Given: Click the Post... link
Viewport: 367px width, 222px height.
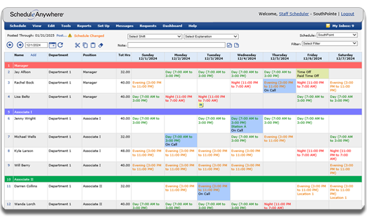Looking at the screenshot, I should coord(61,35).
